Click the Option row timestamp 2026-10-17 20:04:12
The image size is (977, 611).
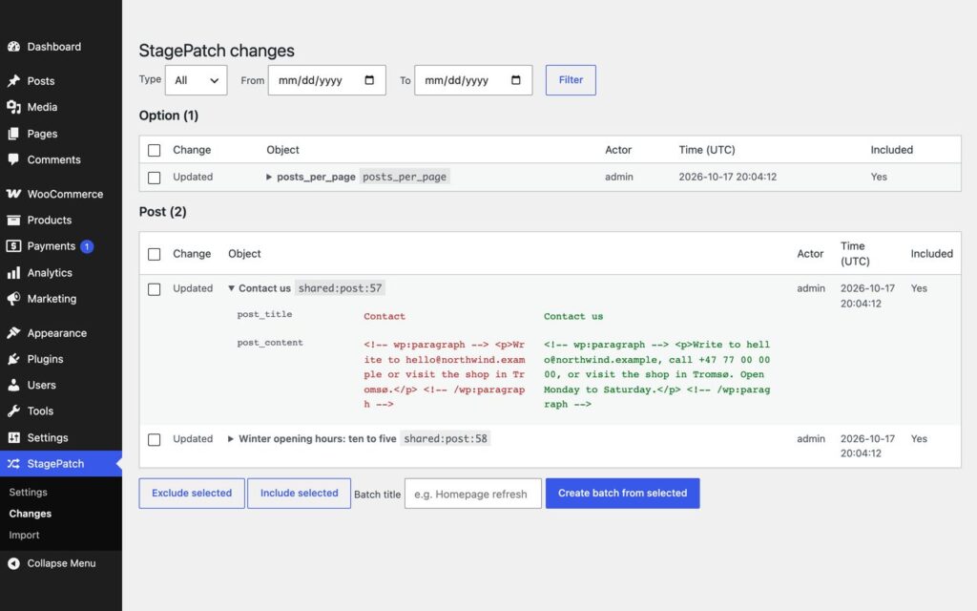(728, 177)
